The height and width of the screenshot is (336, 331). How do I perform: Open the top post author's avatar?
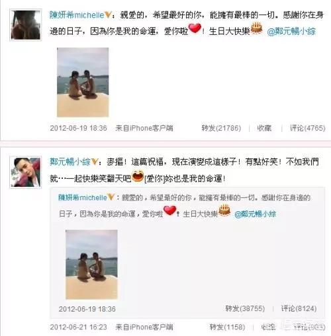pyautogui.click(x=26, y=25)
